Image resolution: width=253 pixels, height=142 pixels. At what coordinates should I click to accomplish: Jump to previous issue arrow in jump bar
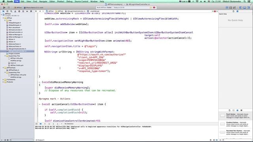213,11
